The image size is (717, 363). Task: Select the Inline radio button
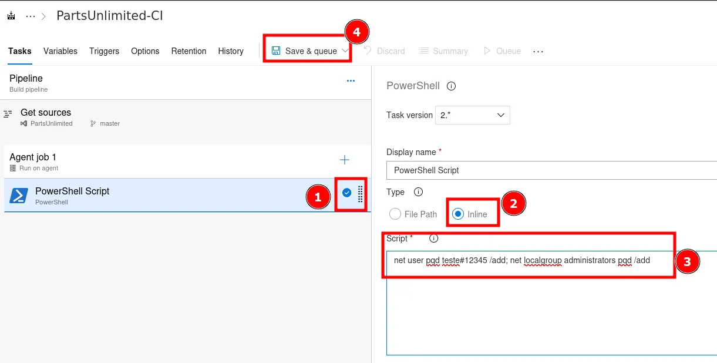[x=458, y=214]
